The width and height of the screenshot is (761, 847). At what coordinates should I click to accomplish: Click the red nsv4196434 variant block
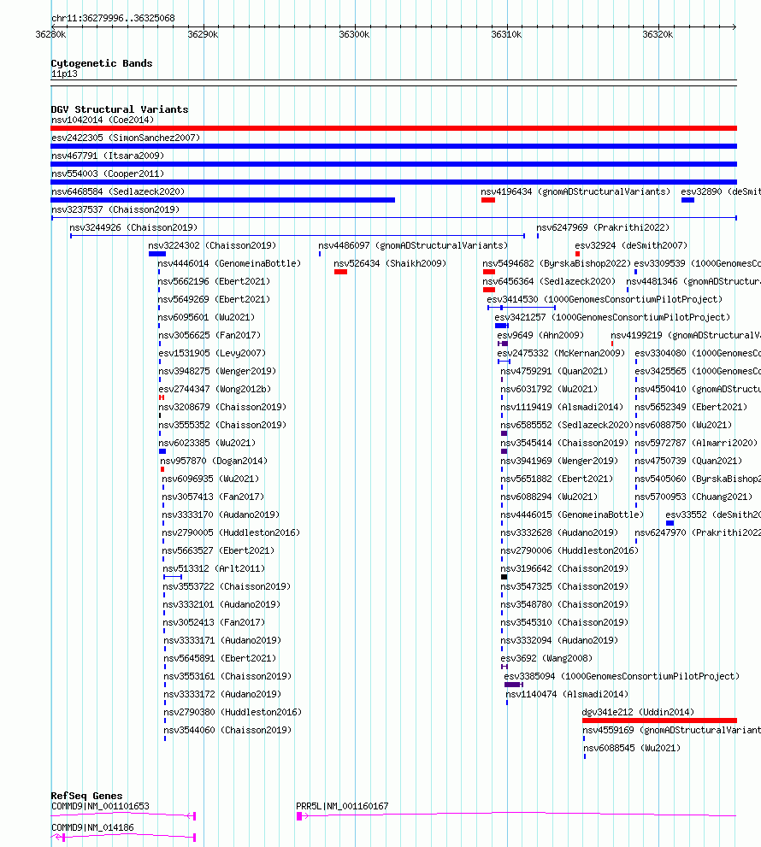click(488, 200)
